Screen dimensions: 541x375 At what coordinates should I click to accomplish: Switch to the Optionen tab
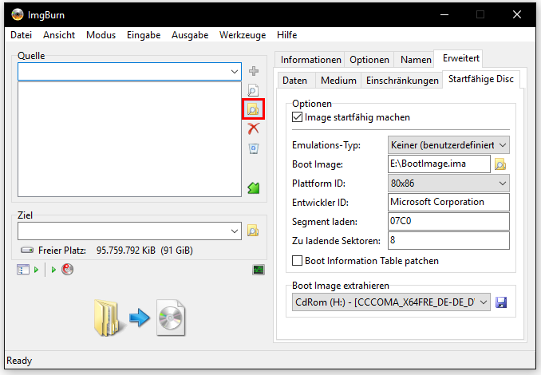coord(369,60)
